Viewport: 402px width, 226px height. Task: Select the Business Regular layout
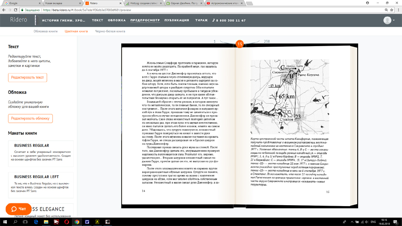point(41,153)
